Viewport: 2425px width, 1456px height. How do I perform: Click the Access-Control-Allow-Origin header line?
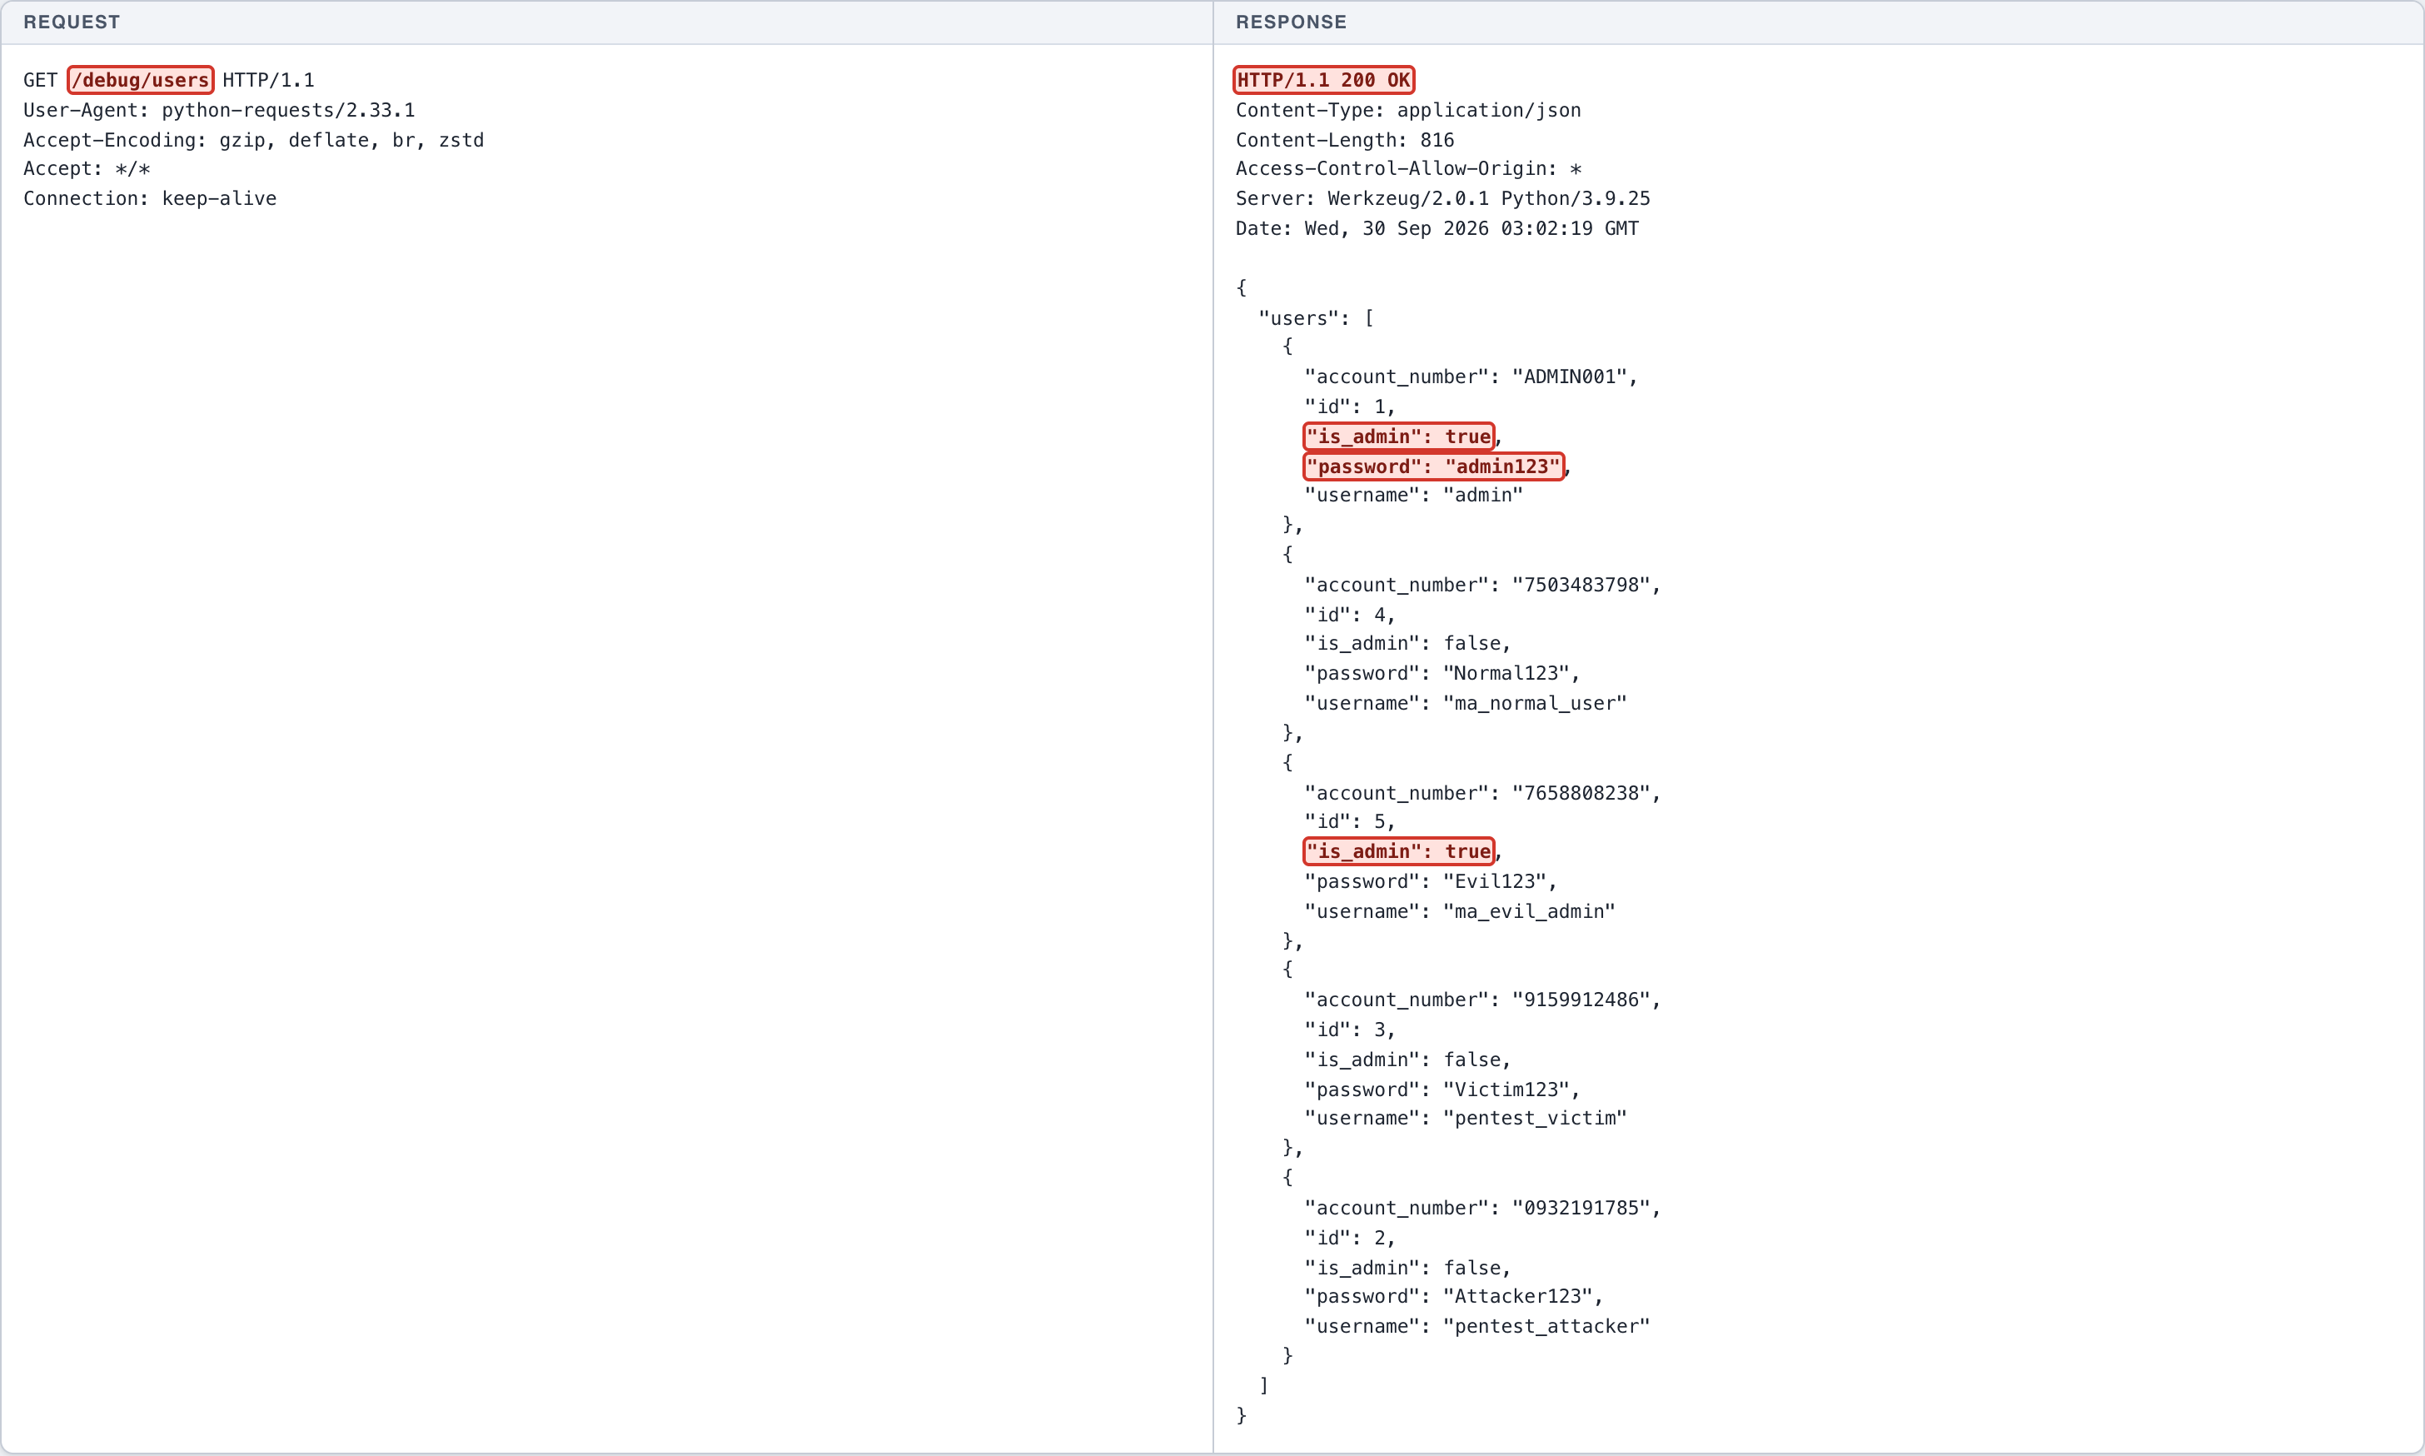[x=1408, y=169]
